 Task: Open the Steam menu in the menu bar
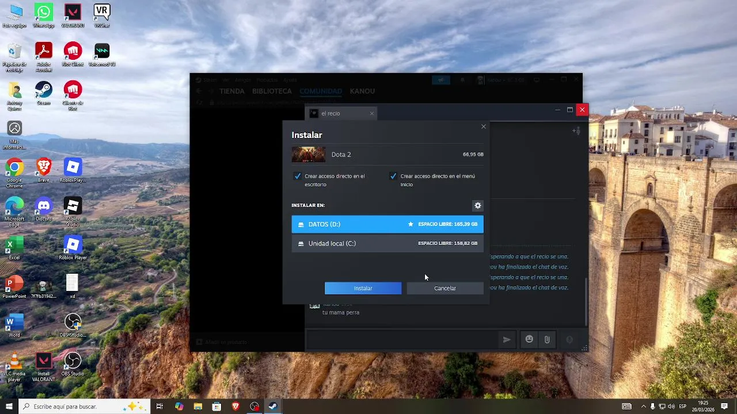click(x=210, y=80)
